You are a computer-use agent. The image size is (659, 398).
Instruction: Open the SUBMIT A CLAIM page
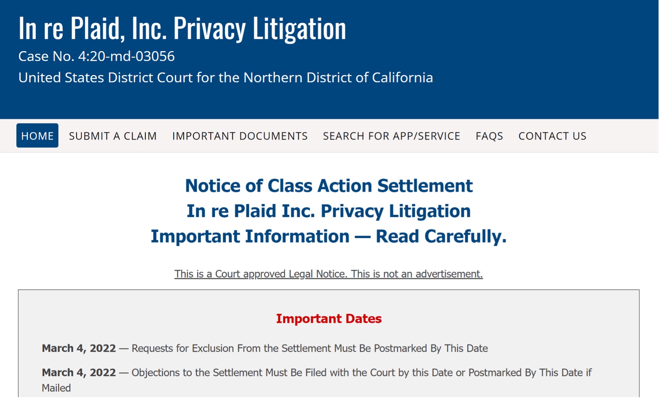click(113, 136)
